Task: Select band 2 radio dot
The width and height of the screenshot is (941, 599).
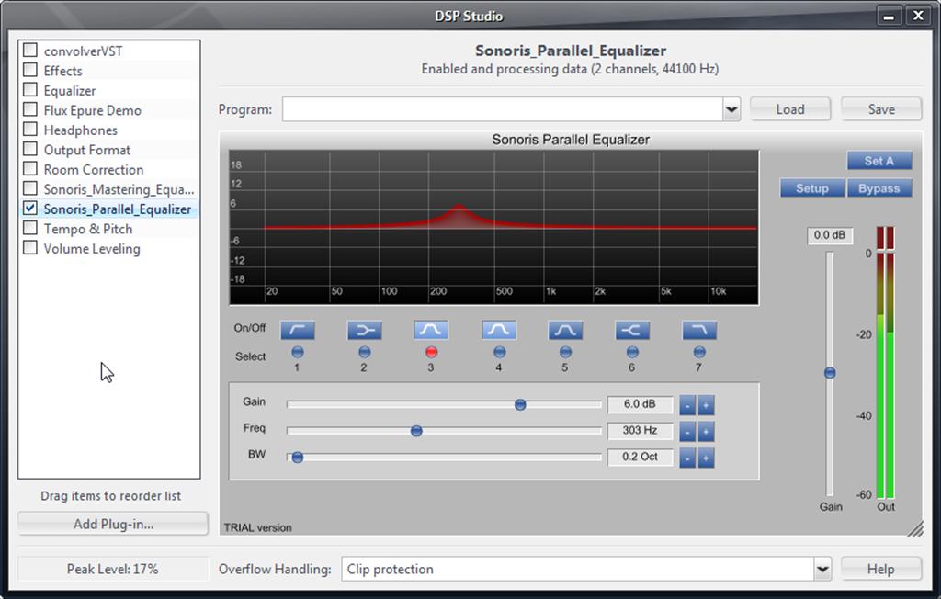Action: pyautogui.click(x=364, y=352)
